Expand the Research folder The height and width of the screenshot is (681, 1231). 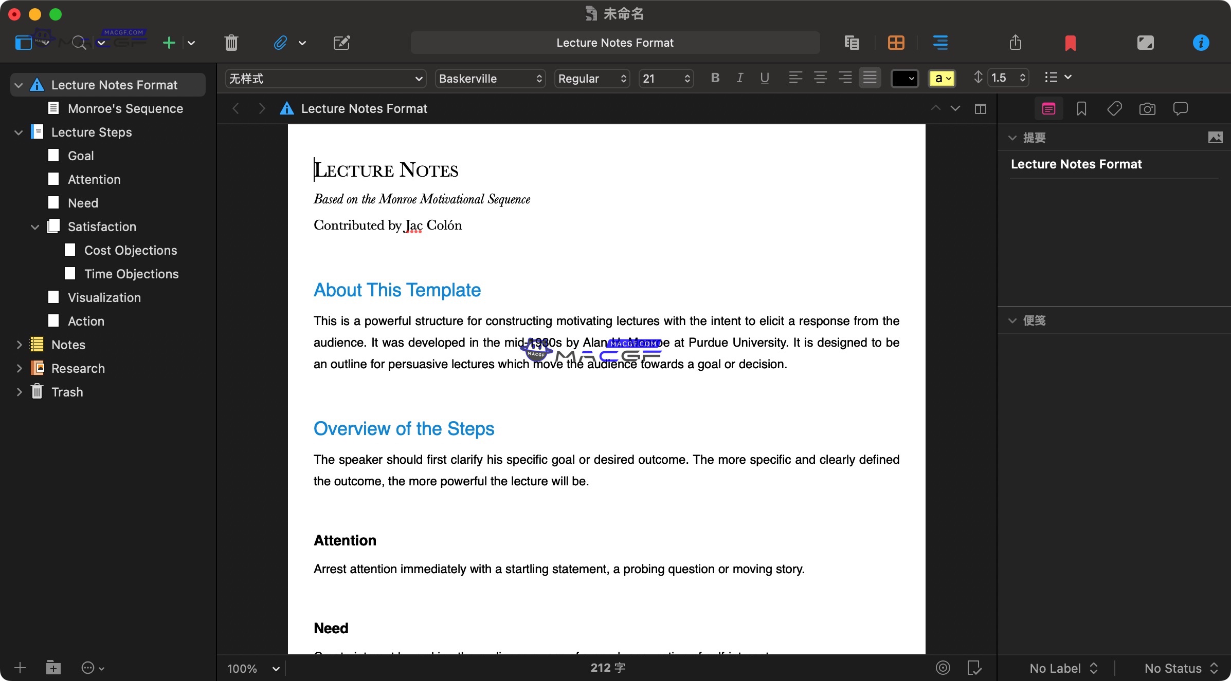[x=19, y=368]
